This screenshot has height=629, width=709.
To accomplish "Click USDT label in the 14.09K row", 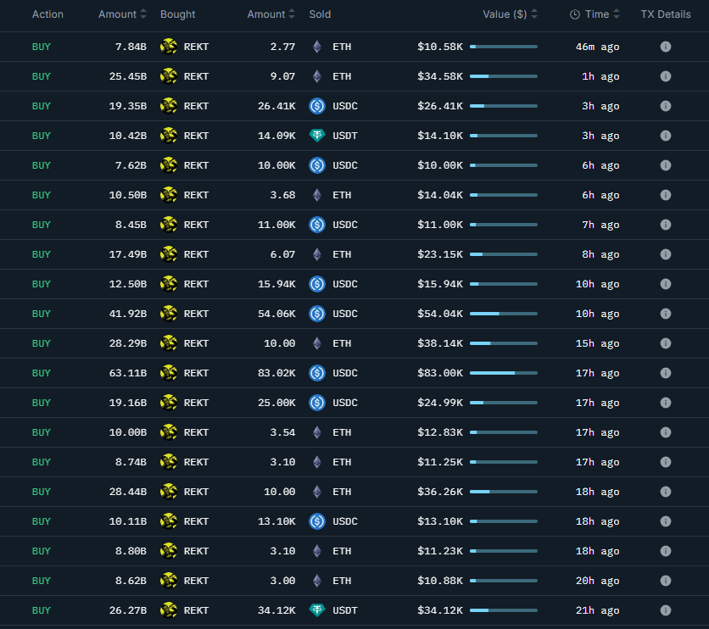I will [x=345, y=136].
